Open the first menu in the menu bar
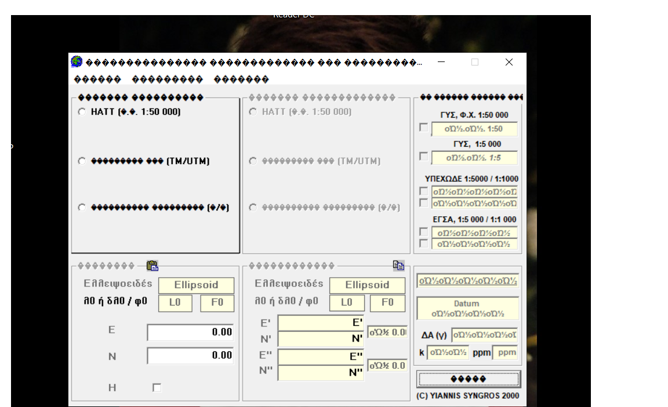 coord(97,79)
